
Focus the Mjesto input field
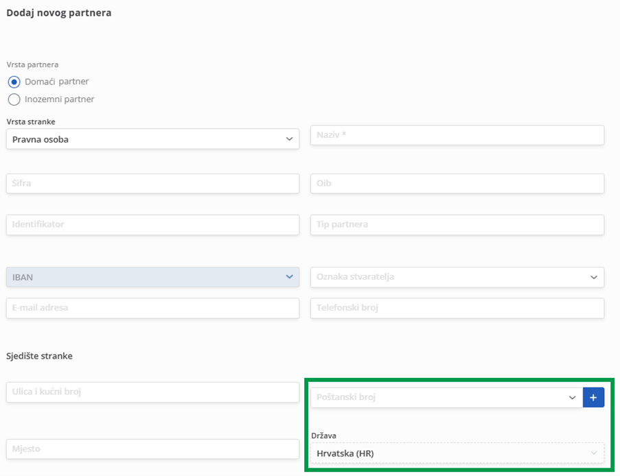(x=152, y=449)
